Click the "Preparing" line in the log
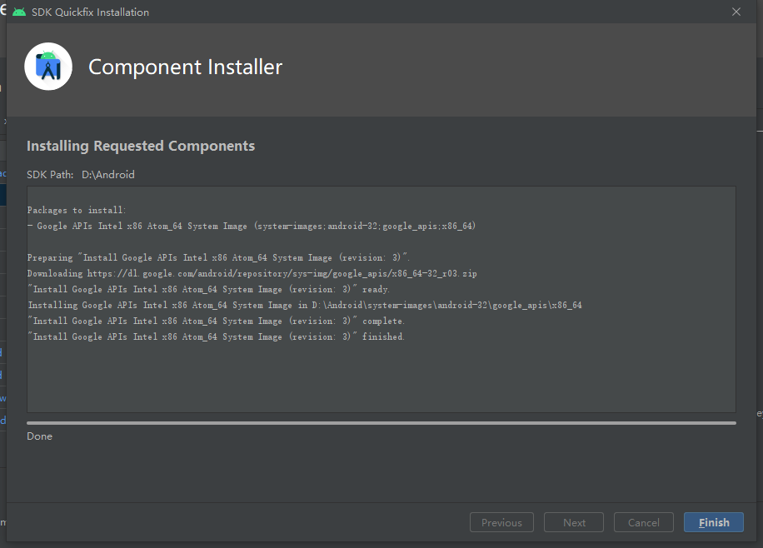This screenshot has width=763, height=548. 218,257
